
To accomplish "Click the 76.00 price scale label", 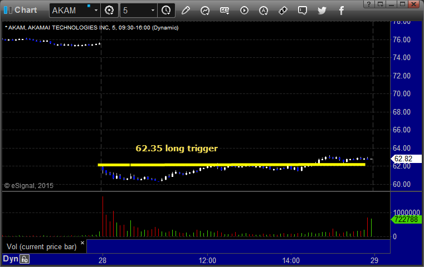I will [x=402, y=39].
